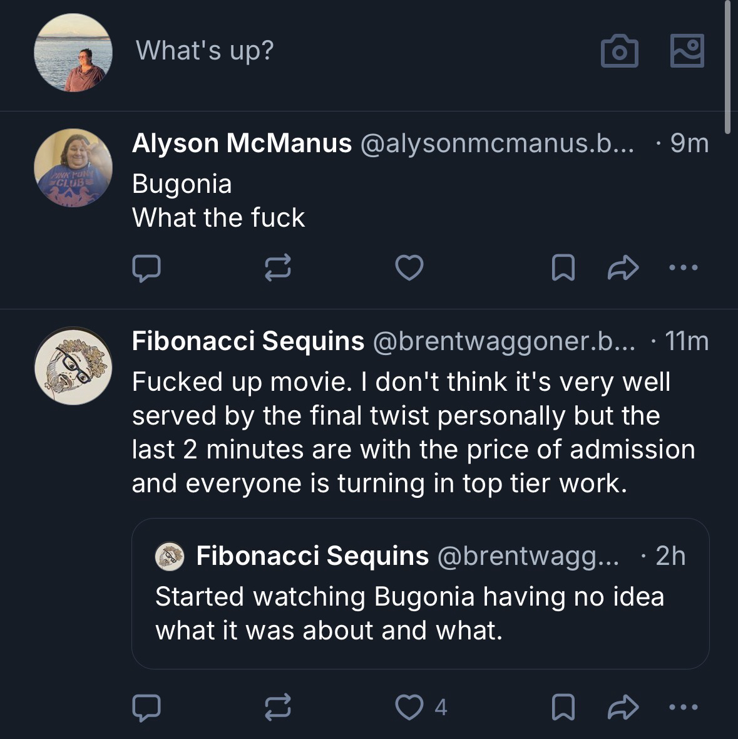Open more options on Alyson McManus's post

click(683, 268)
